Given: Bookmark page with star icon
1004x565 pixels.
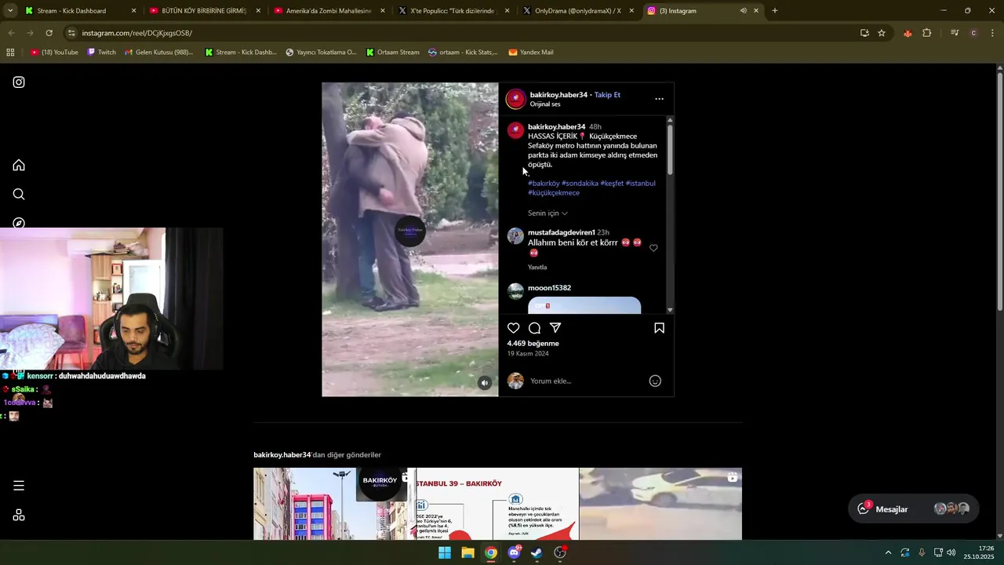Looking at the screenshot, I should [882, 33].
